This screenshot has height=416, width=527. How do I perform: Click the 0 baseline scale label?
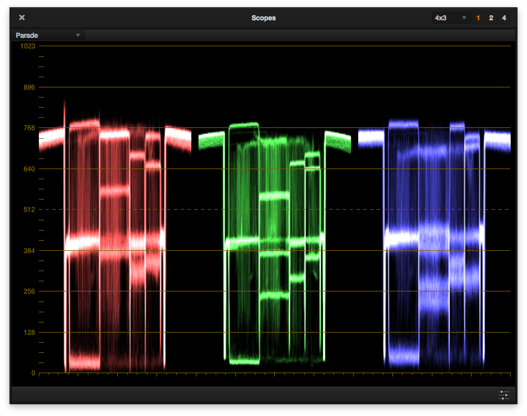point(33,373)
